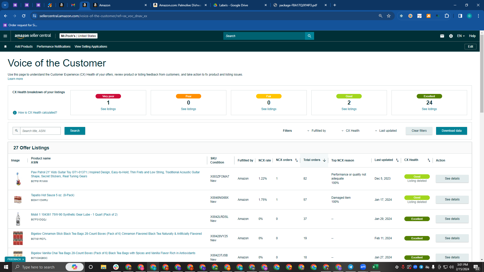Open Add Products menu item
Image resolution: width=484 pixels, height=272 pixels.
(x=24, y=47)
